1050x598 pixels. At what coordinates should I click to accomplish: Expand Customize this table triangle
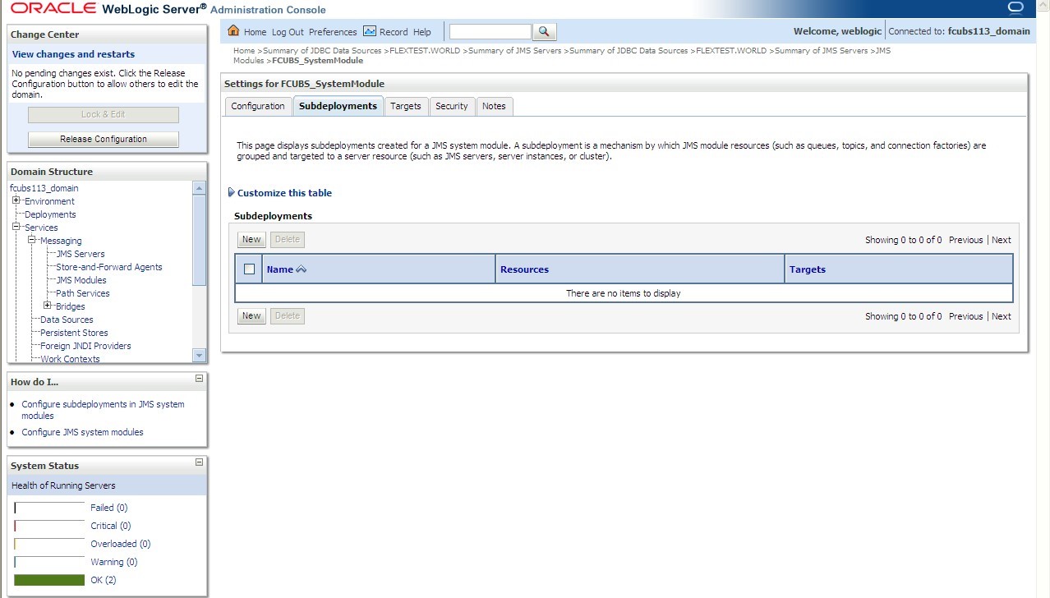[232, 192]
